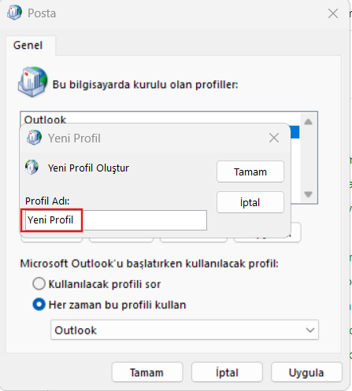
Task: Click the Yeni Profil title bar icon
Action: click(x=34, y=138)
